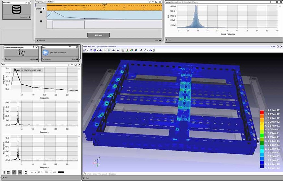Click the Random Response Analysis icon
The width and height of the screenshot is (283, 181).
[21, 53]
